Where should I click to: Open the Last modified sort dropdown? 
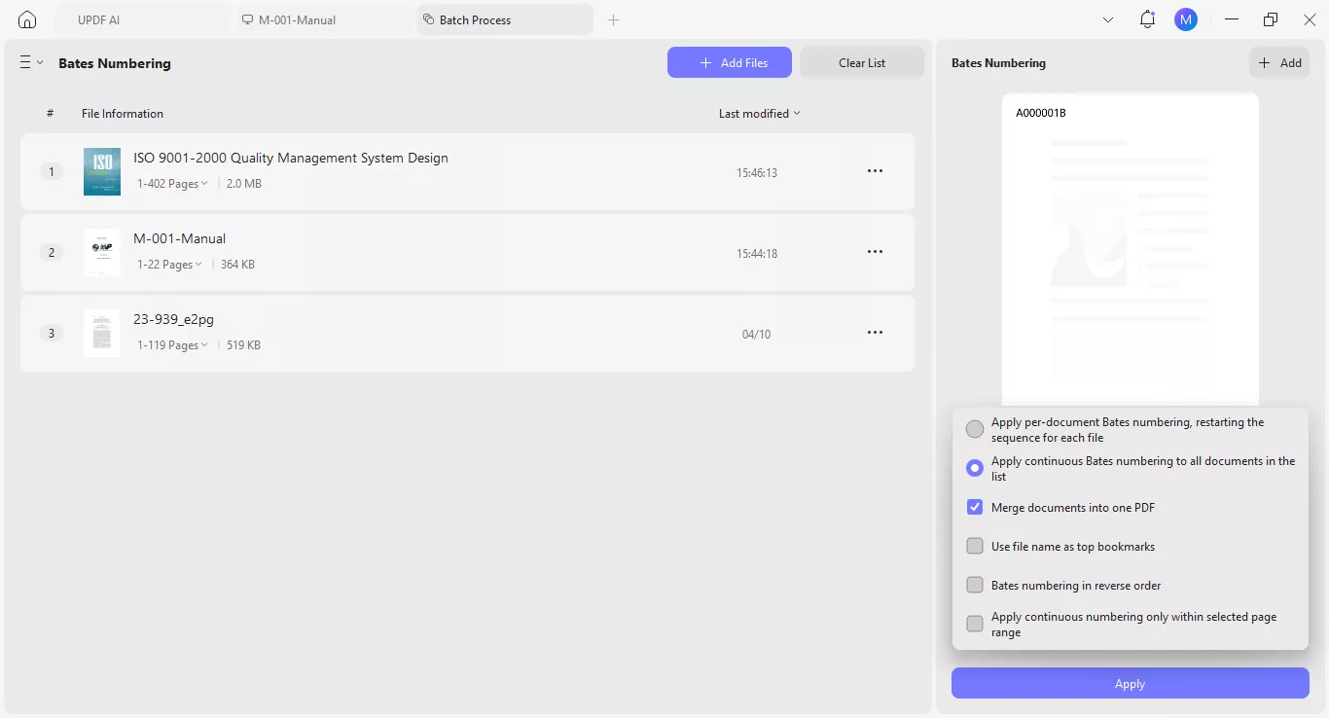[759, 113]
